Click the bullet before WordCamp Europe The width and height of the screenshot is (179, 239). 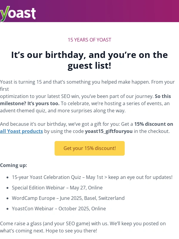(x=7, y=198)
